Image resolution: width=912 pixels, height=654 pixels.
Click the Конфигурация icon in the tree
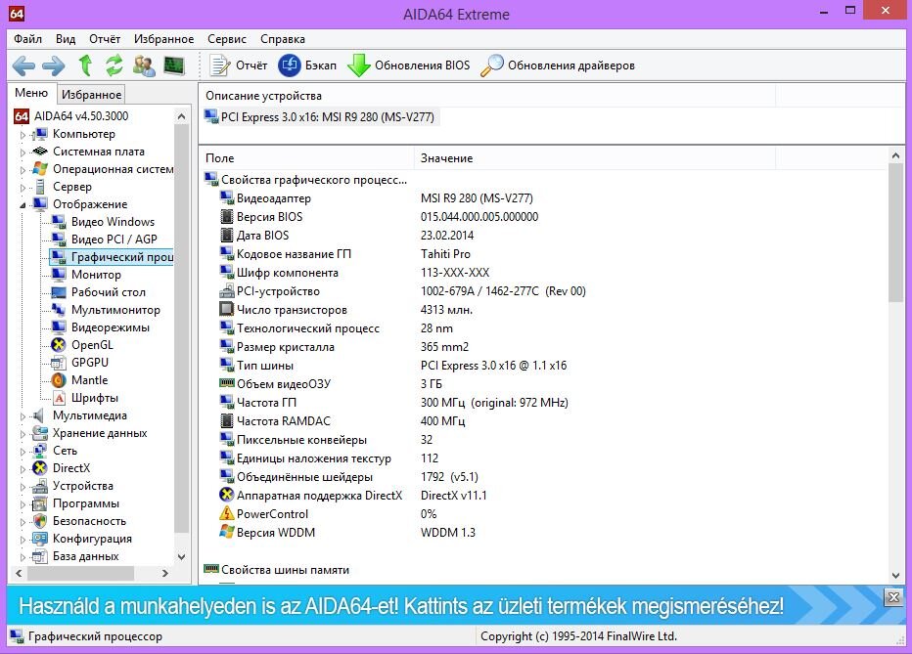pos(39,539)
